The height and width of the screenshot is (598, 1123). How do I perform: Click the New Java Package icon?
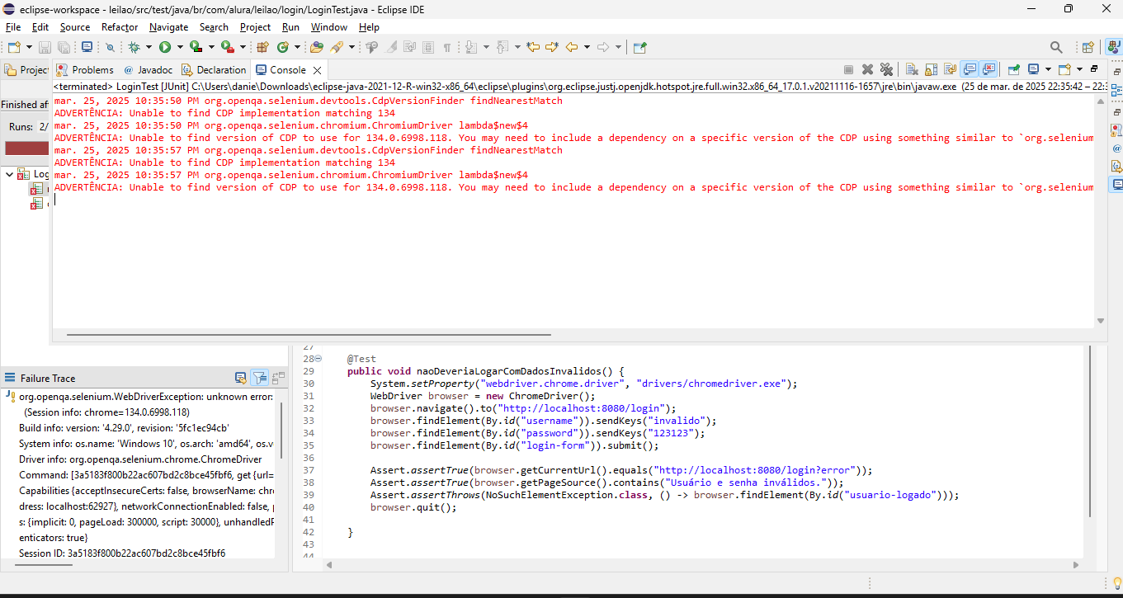tap(263, 48)
